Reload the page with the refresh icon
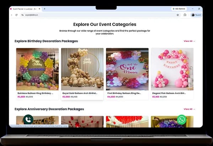213x146 pixels. (16, 15)
